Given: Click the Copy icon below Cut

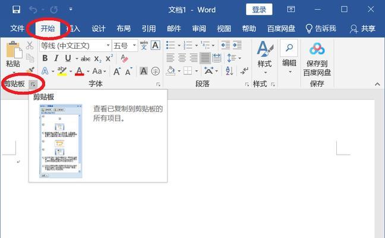Looking at the screenshot, I should (30, 58).
